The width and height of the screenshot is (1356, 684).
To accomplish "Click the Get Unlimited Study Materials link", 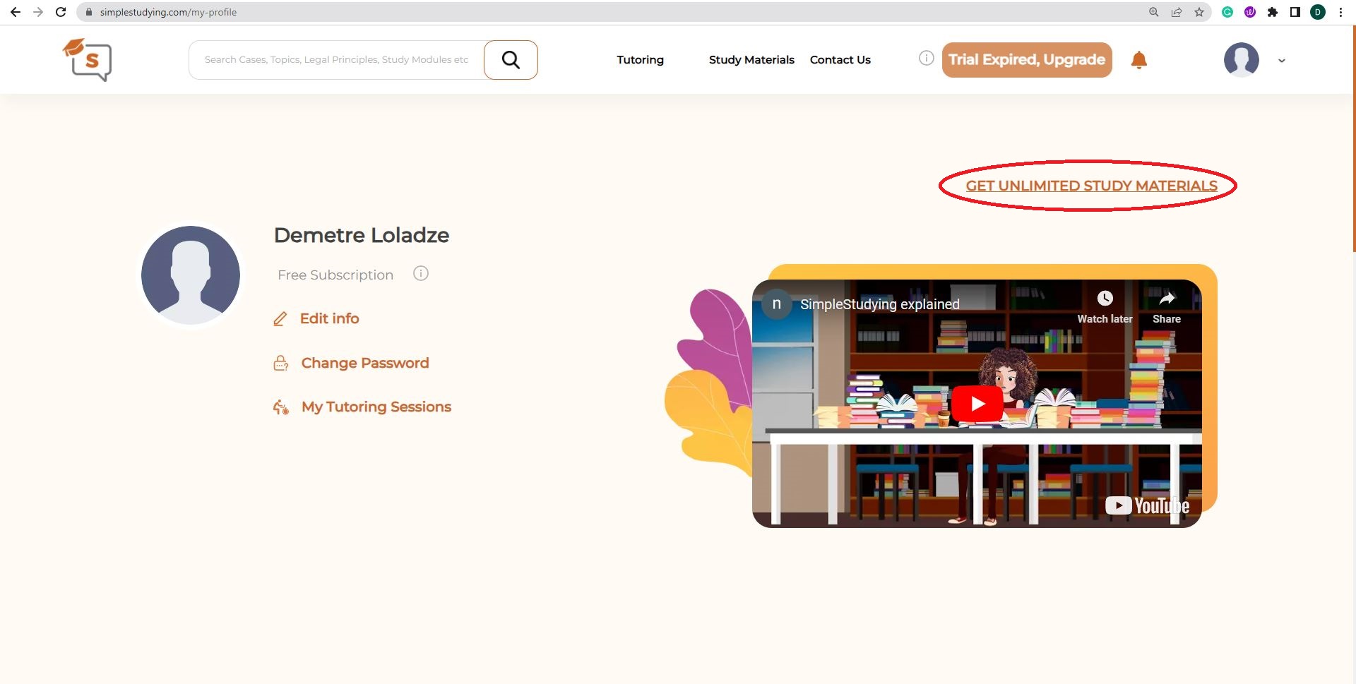I will point(1091,186).
